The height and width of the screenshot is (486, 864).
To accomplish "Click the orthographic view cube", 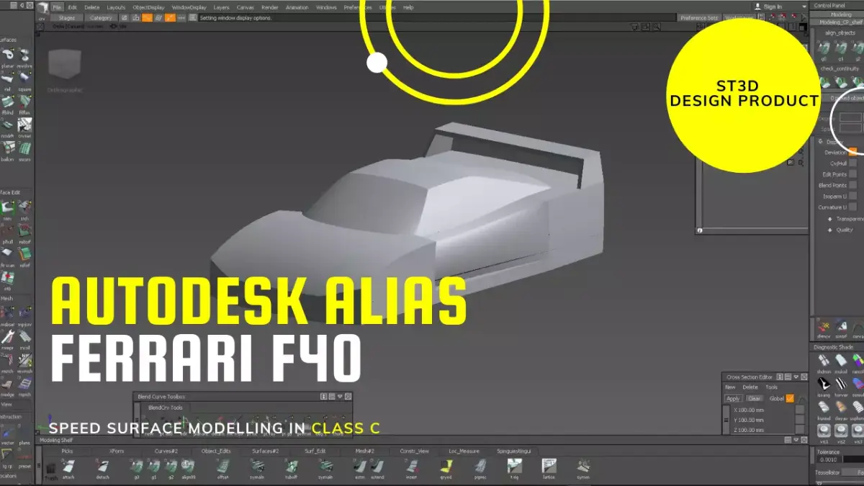I will point(64,65).
